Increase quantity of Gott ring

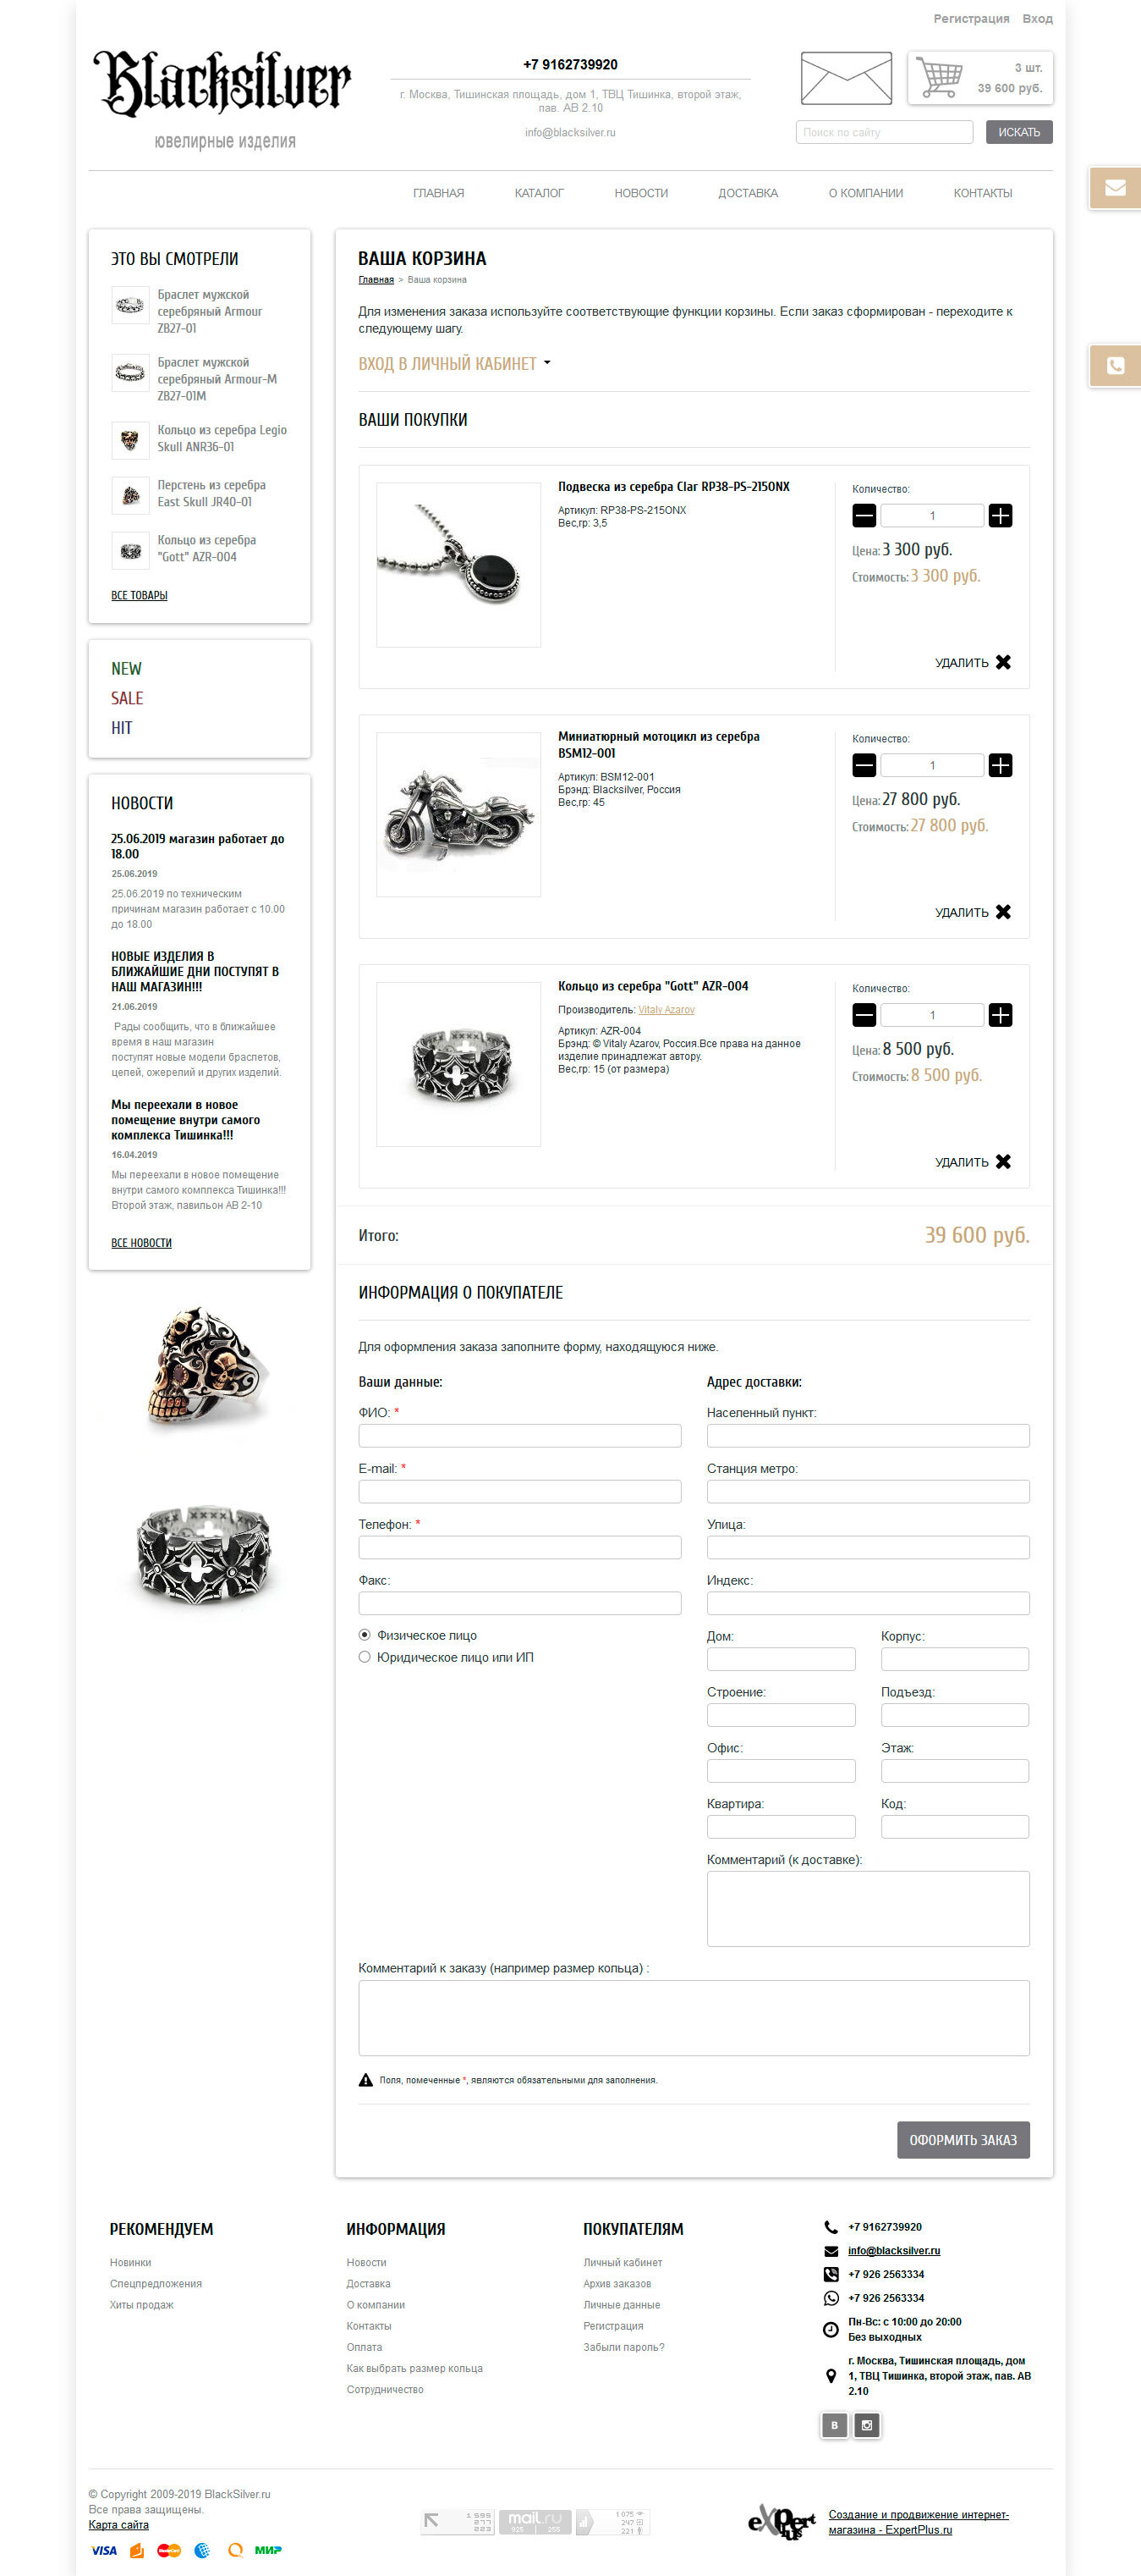pos(1000,1015)
